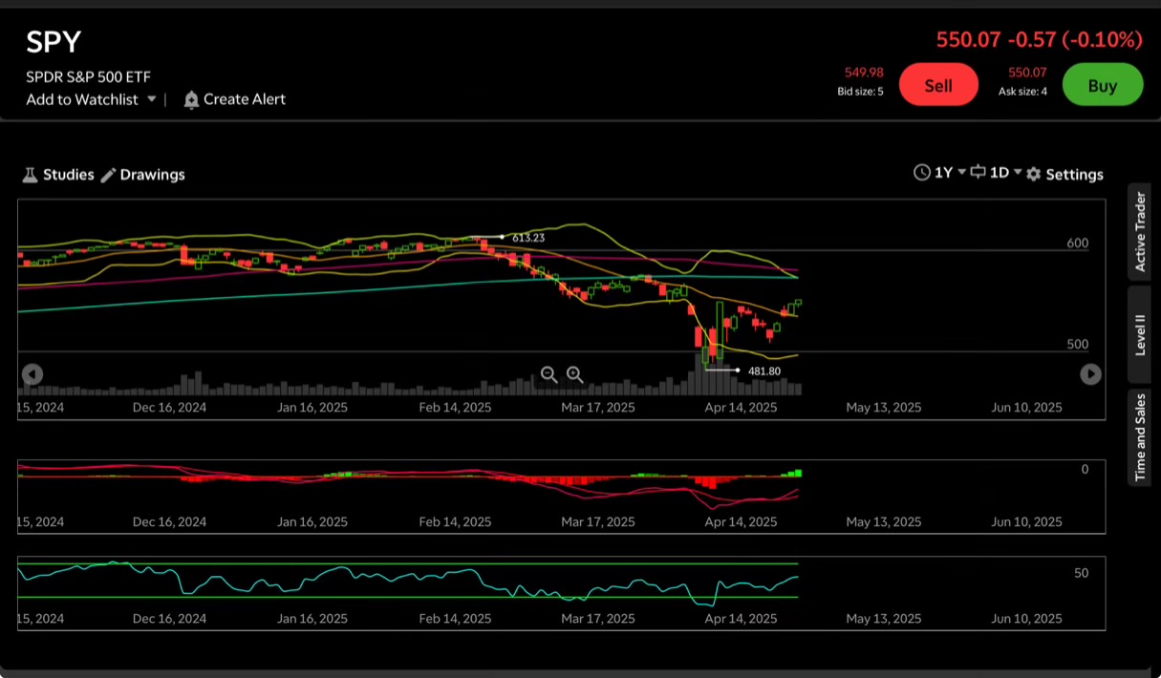1161x678 pixels.
Task: Click the Create Alert label
Action: pyautogui.click(x=245, y=99)
